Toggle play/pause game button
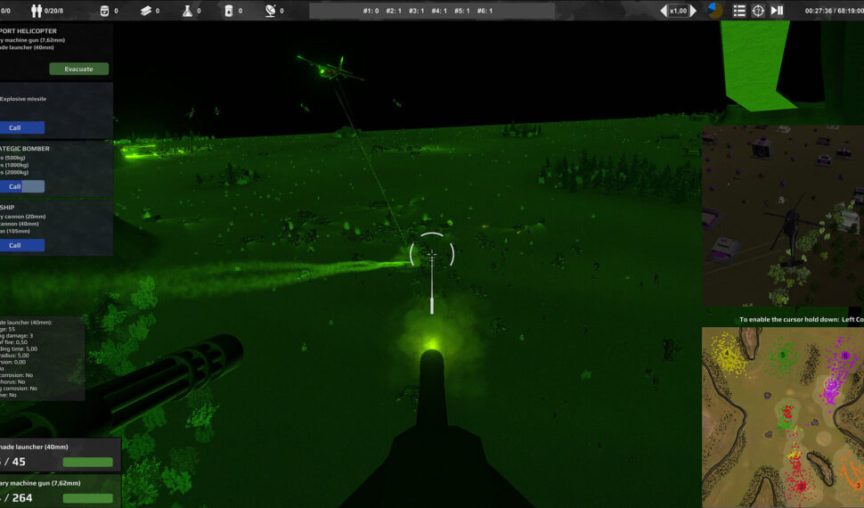Screen dimensions: 864x508 [777, 11]
